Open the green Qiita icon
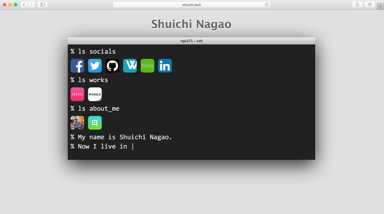 (x=147, y=66)
